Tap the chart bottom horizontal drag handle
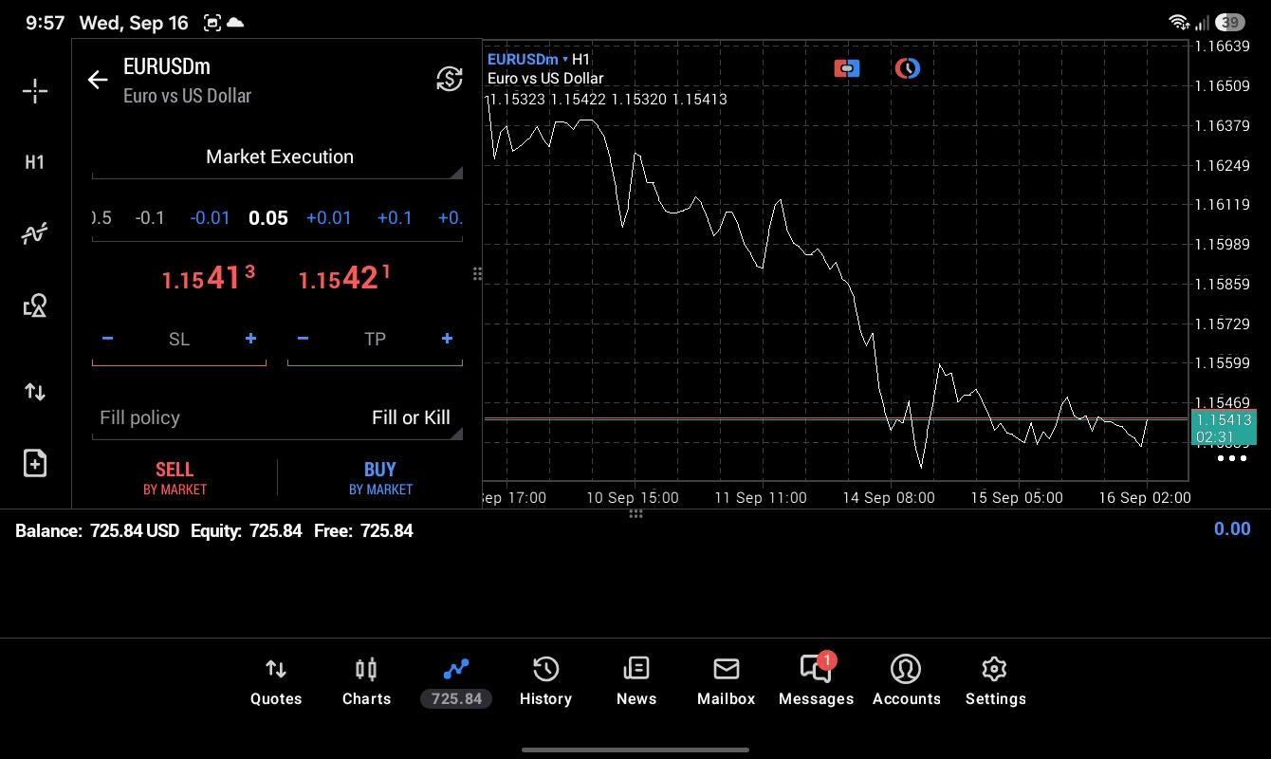The width and height of the screenshot is (1271, 759). tap(635, 513)
